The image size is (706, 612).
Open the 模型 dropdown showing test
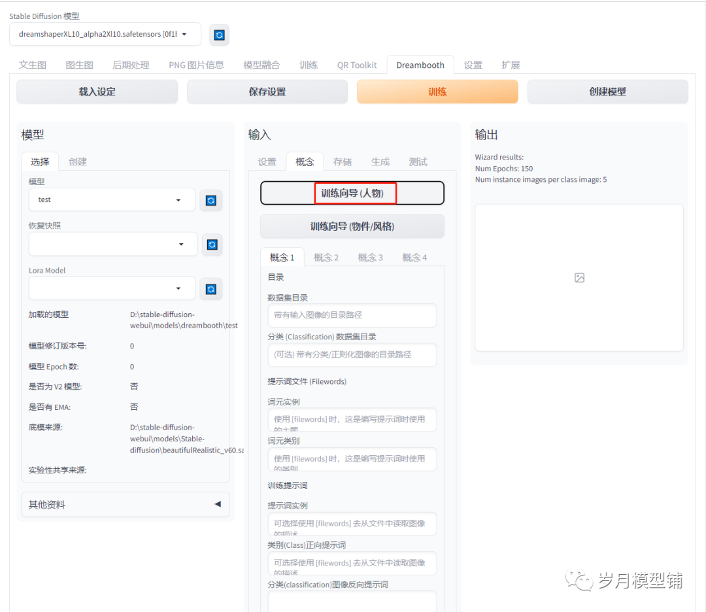tap(111, 200)
